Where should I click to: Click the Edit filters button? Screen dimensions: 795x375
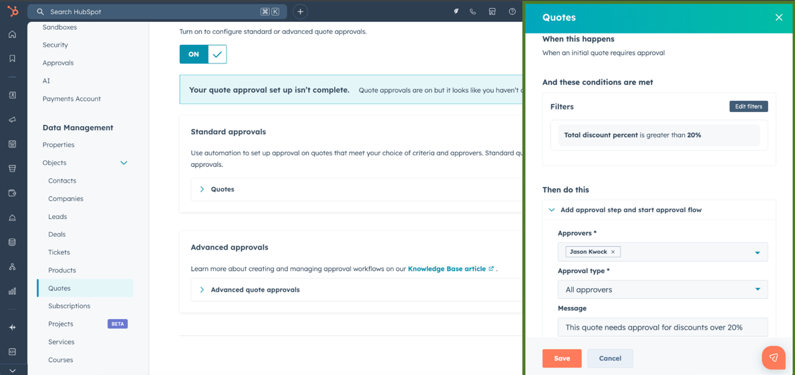tap(748, 107)
